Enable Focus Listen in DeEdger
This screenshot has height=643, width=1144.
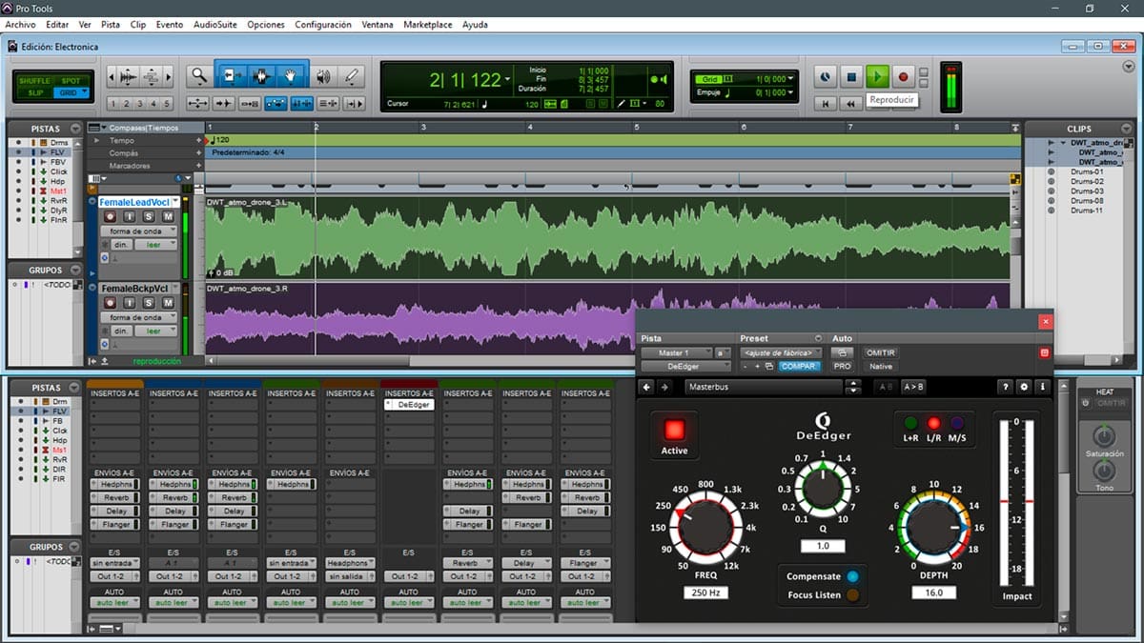(x=851, y=595)
